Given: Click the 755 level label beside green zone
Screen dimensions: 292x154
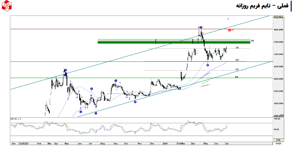Looking at the screenshot, I should [252, 41].
